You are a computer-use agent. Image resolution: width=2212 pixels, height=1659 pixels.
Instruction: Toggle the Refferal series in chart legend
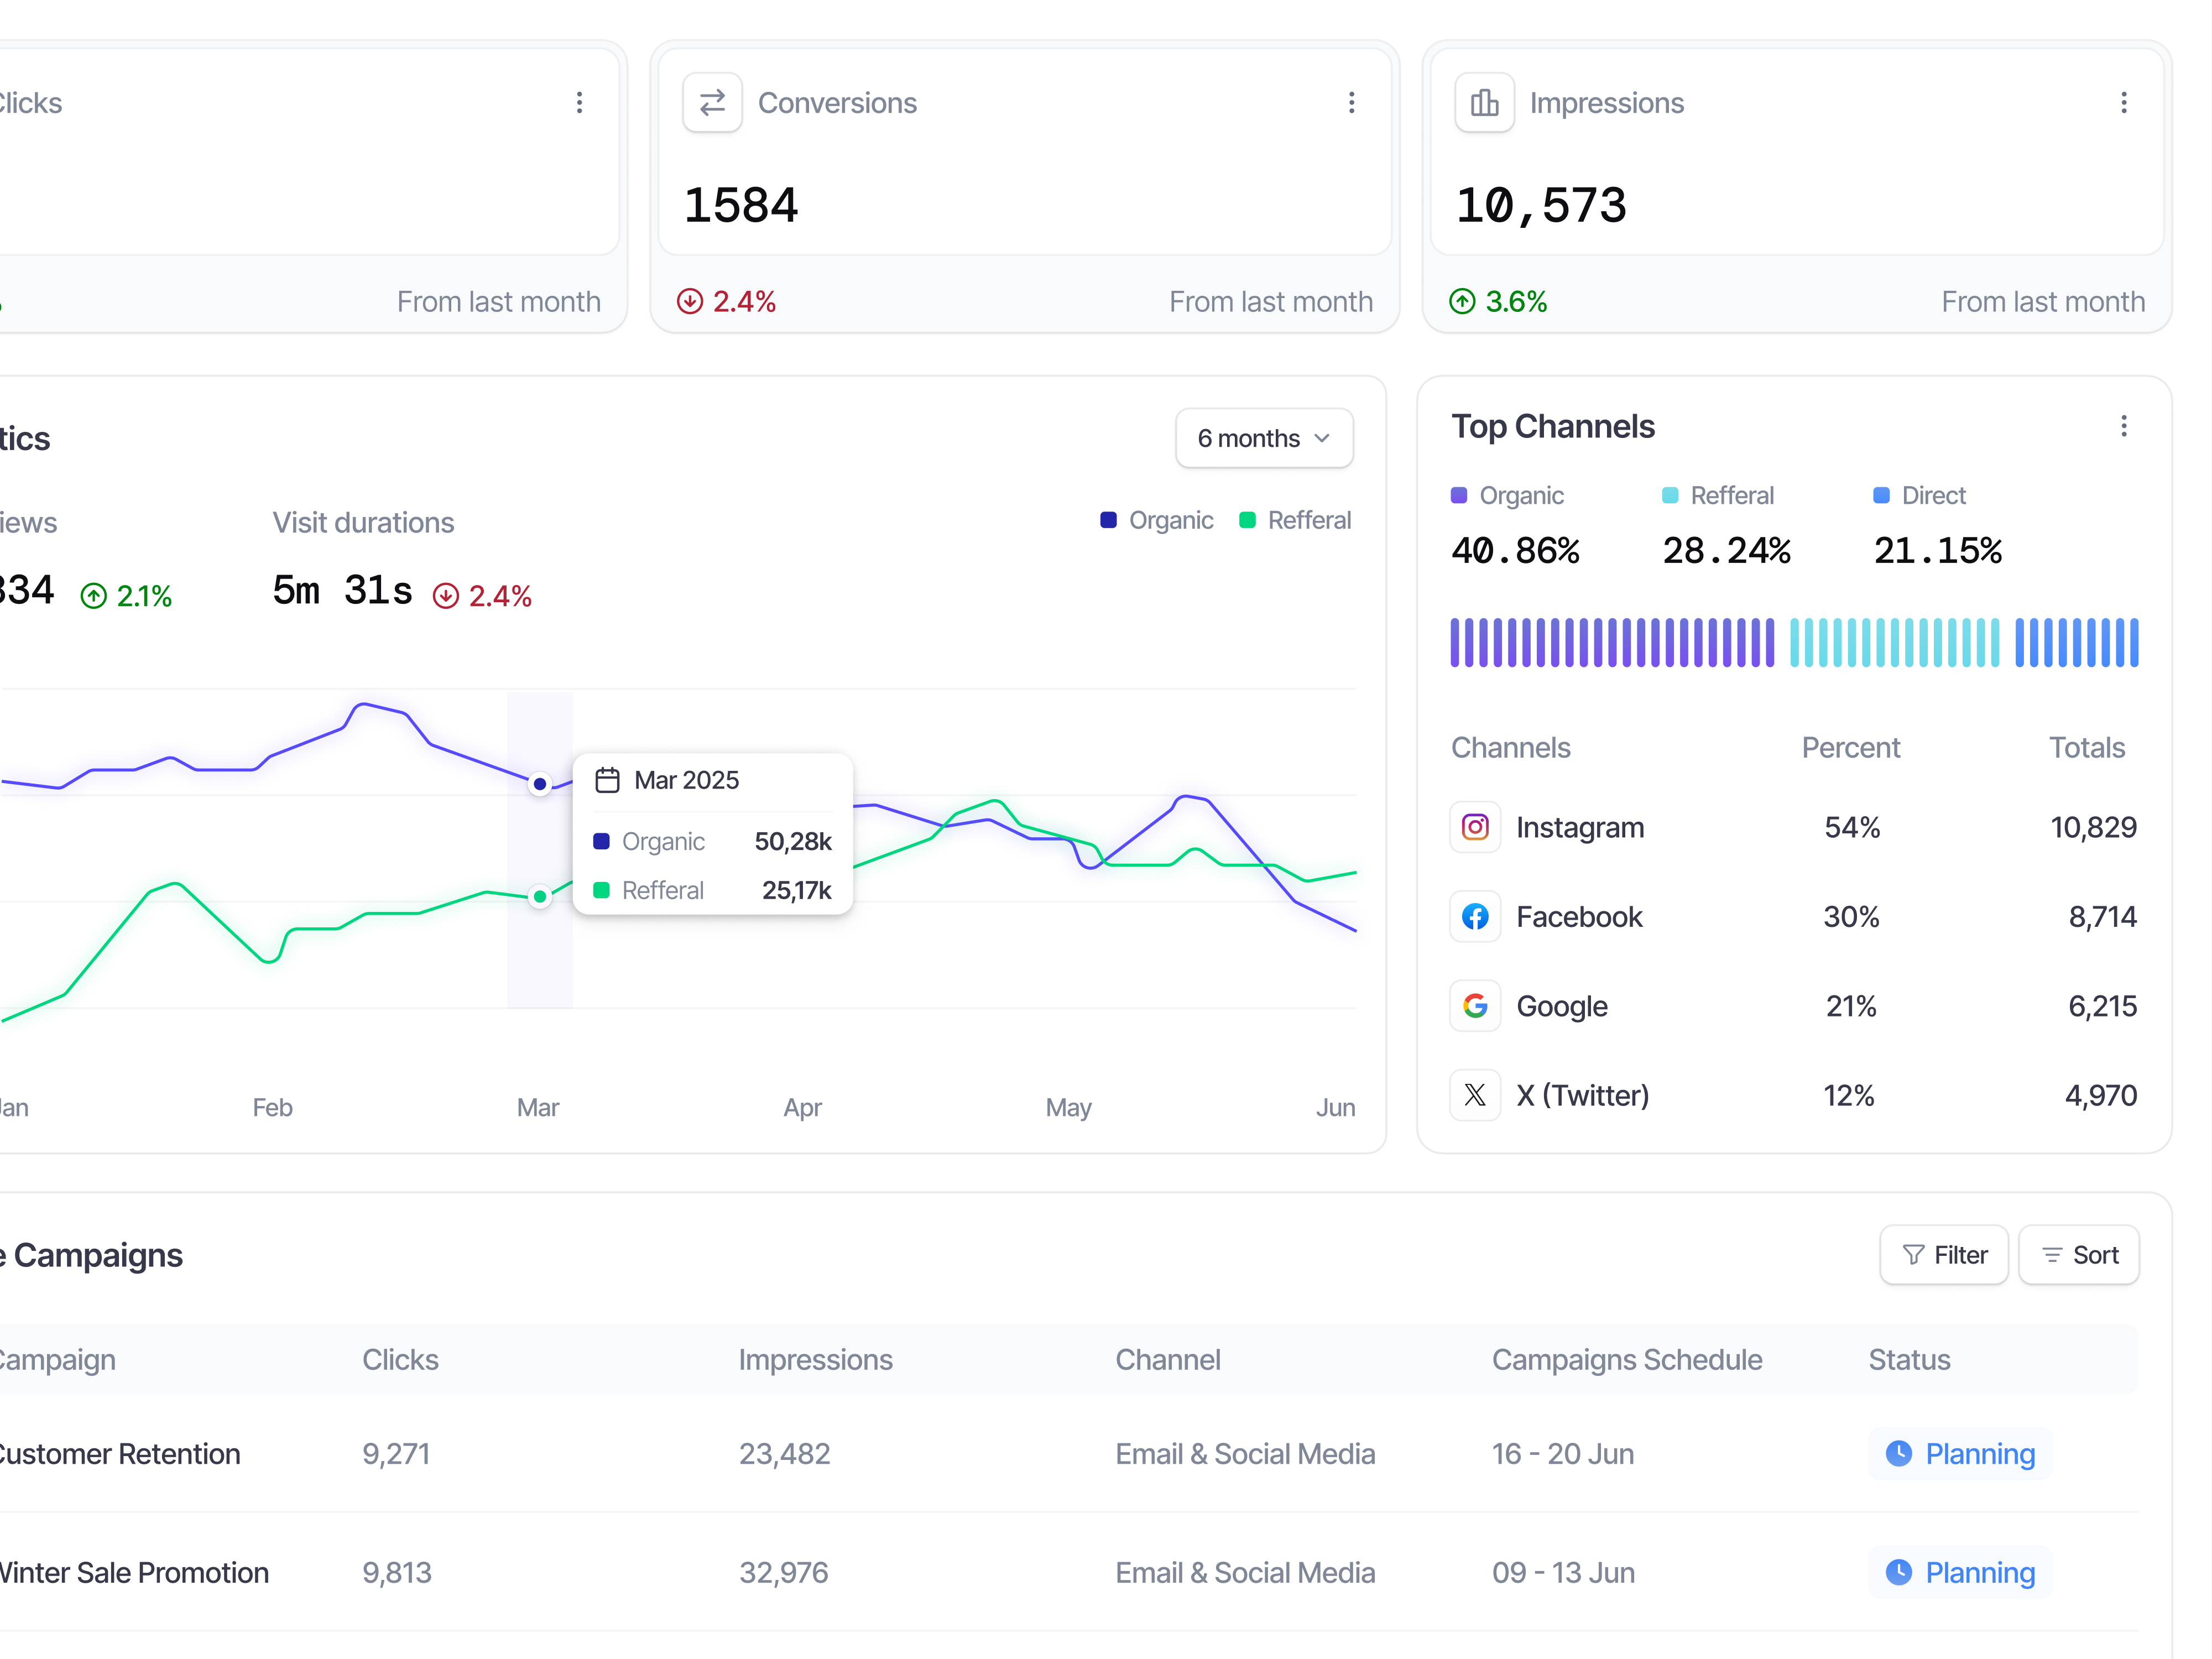coord(1295,520)
